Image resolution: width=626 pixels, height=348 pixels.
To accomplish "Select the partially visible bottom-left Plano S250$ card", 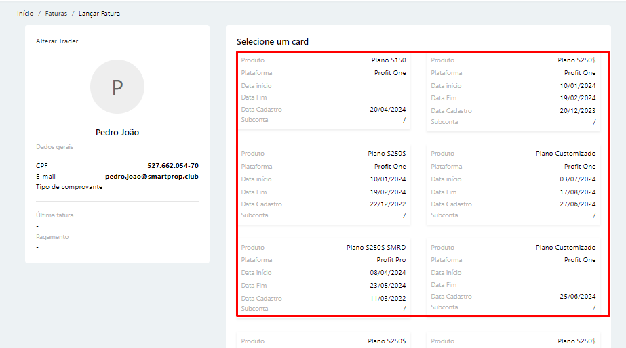I will click(324, 341).
